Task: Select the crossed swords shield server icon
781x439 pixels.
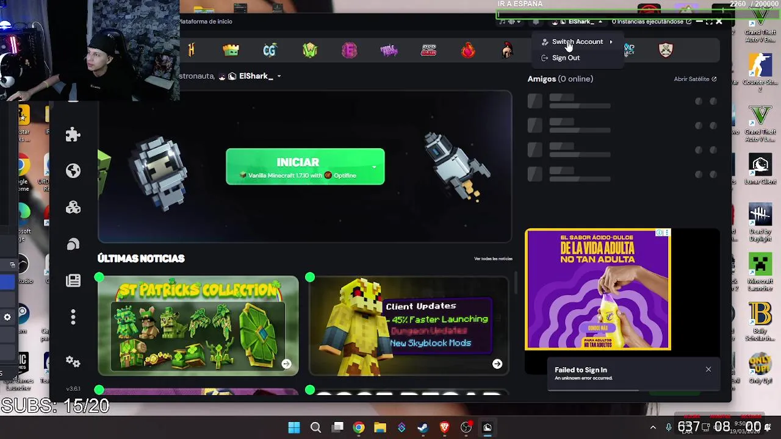Action: coord(666,50)
